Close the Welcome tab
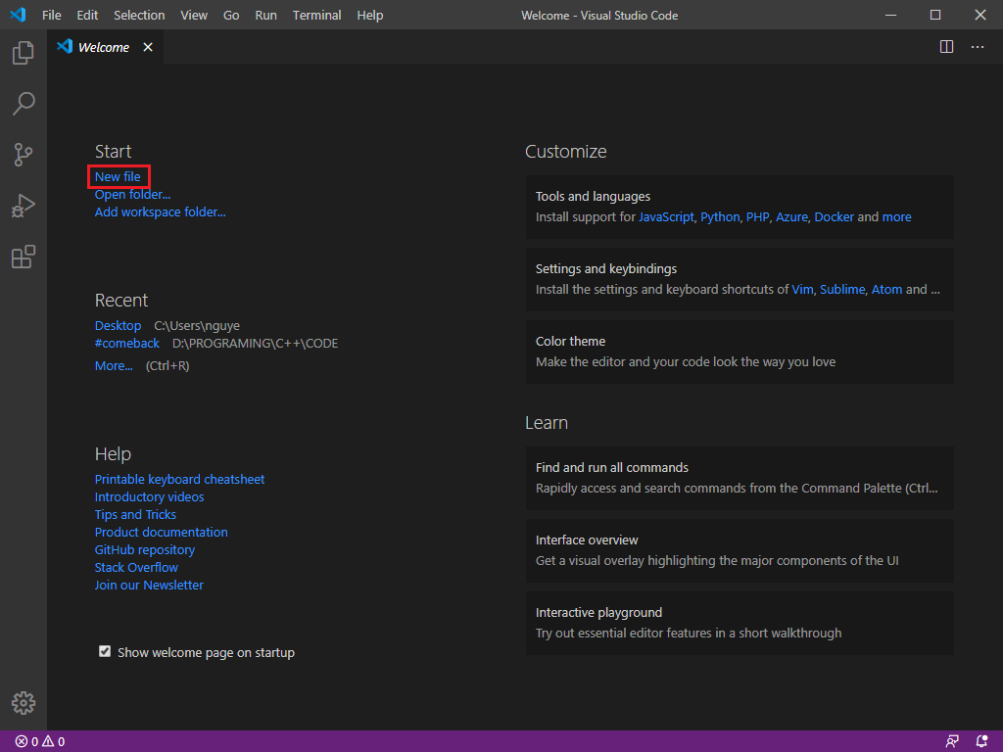Viewport: 1003px width, 752px height. [148, 47]
